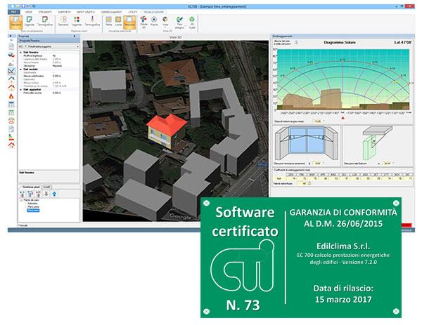The width and height of the screenshot is (422, 325).
Task: Click the blue radiator panel icon in sidebar
Action: coord(11,105)
